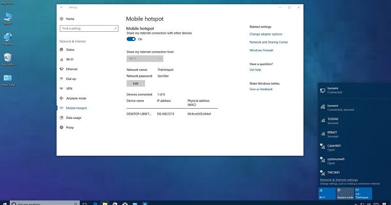Click the Physical address (MAC) column header
Image resolution: width=391 pixels, height=205 pixels.
coord(199,102)
